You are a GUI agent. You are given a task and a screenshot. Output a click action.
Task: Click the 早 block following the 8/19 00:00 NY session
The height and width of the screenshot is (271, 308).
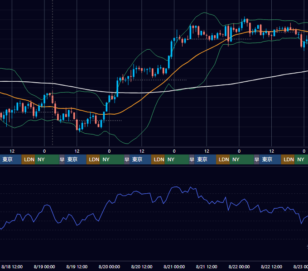pyautogui.click(x=62, y=159)
